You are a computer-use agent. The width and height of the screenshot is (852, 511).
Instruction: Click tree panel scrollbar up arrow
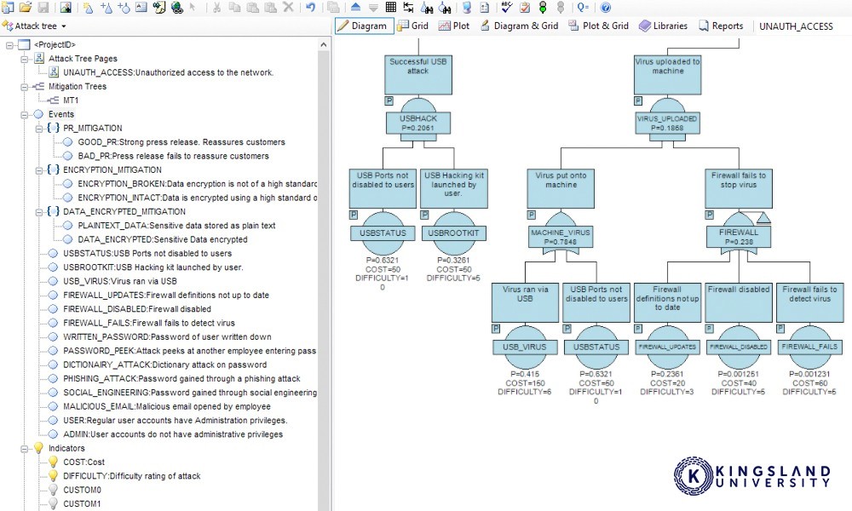click(x=324, y=45)
